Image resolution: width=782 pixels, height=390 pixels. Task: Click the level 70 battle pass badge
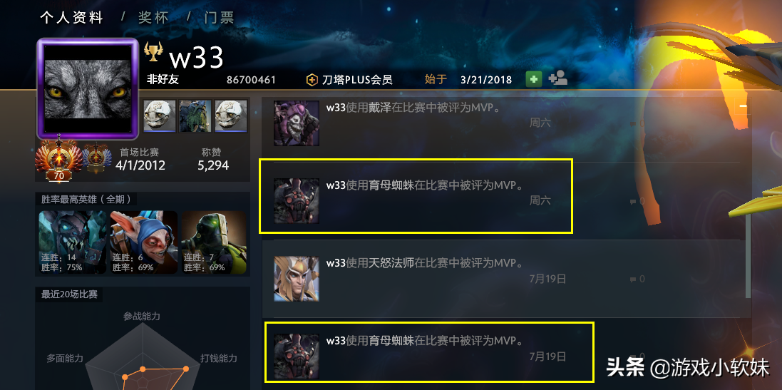pos(59,160)
